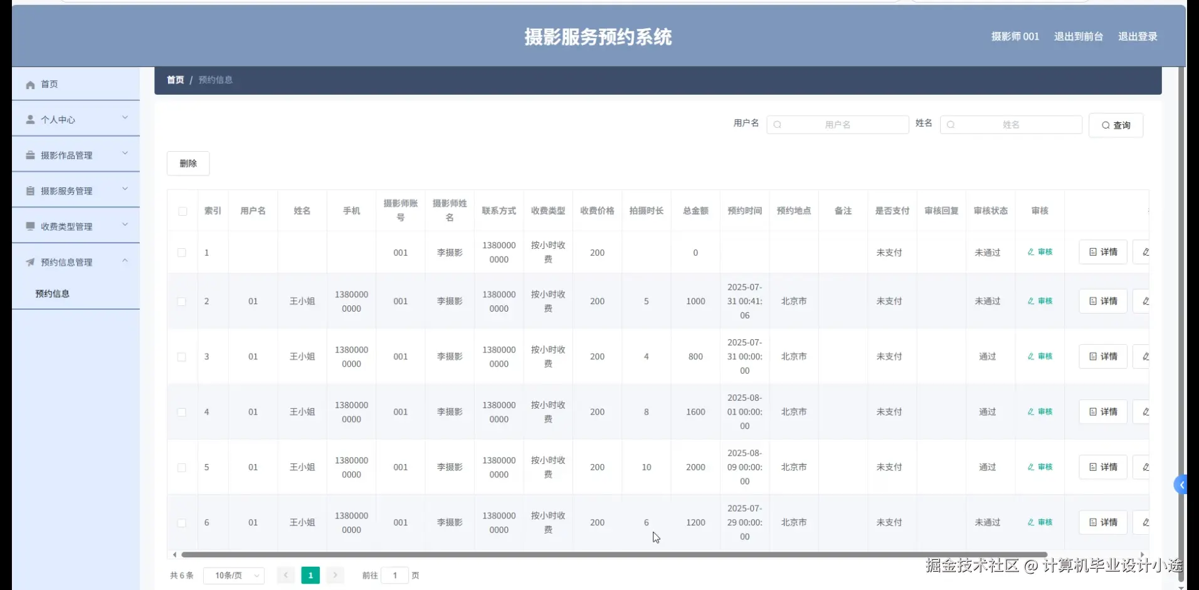Click the search icon in 姓名 field

[x=951, y=125]
